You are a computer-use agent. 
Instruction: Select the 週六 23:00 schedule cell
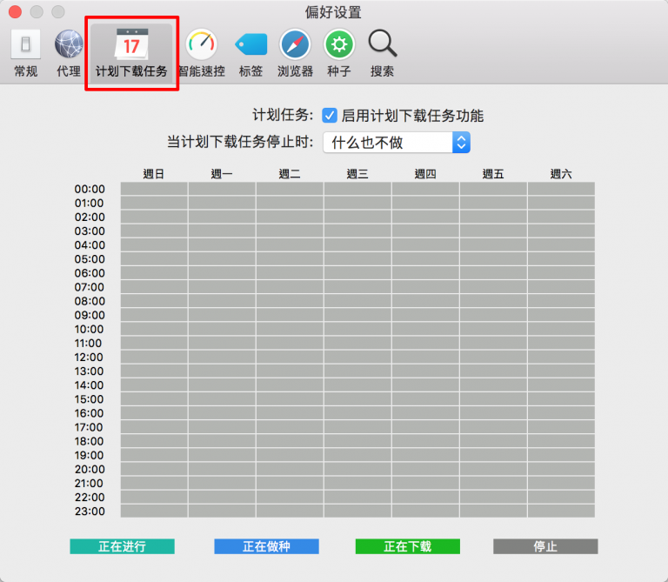[561, 512]
